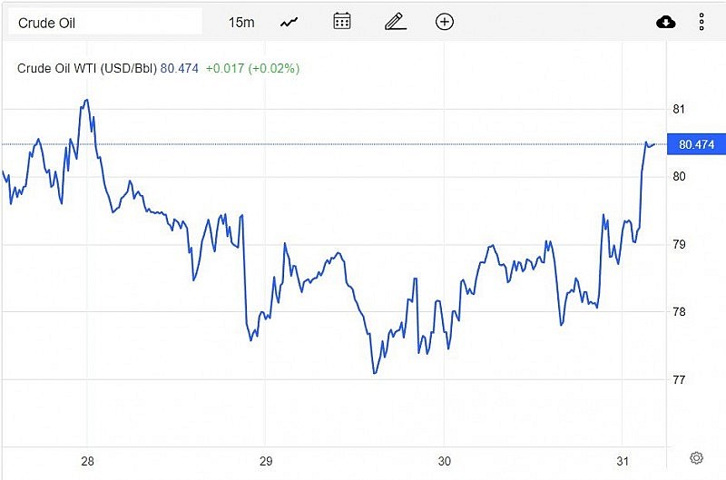Open the calendar date range picker
Viewport: 726px width, 480px height.
click(x=342, y=22)
